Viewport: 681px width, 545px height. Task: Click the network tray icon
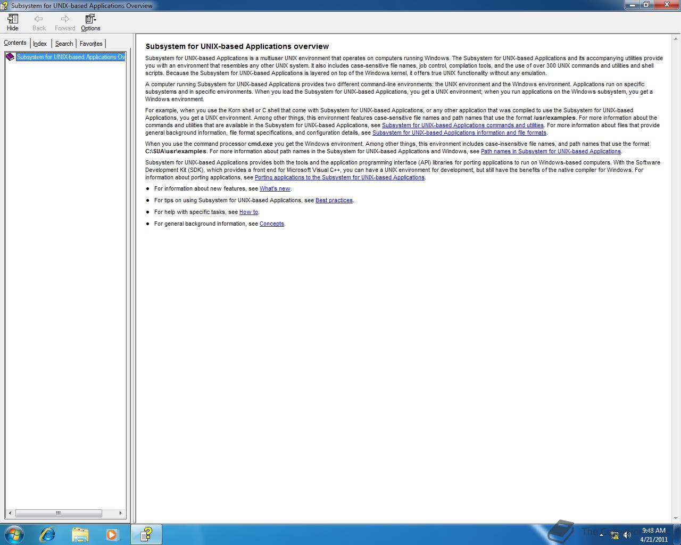[x=614, y=535]
